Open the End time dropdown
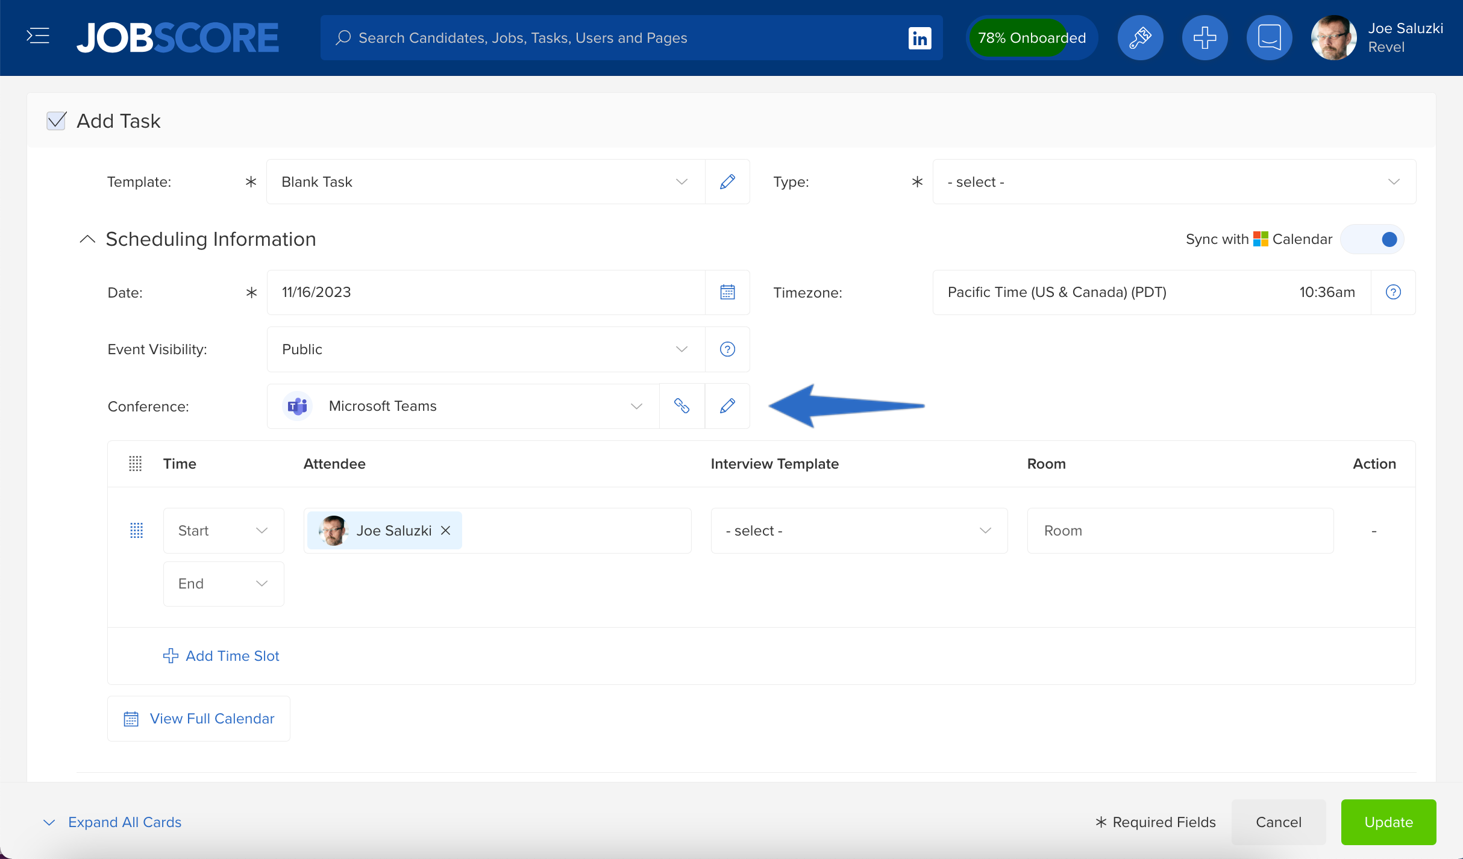This screenshot has width=1463, height=859. click(224, 584)
